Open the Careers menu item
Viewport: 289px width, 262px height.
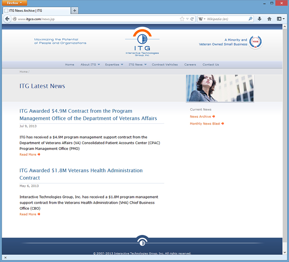[x=190, y=65]
